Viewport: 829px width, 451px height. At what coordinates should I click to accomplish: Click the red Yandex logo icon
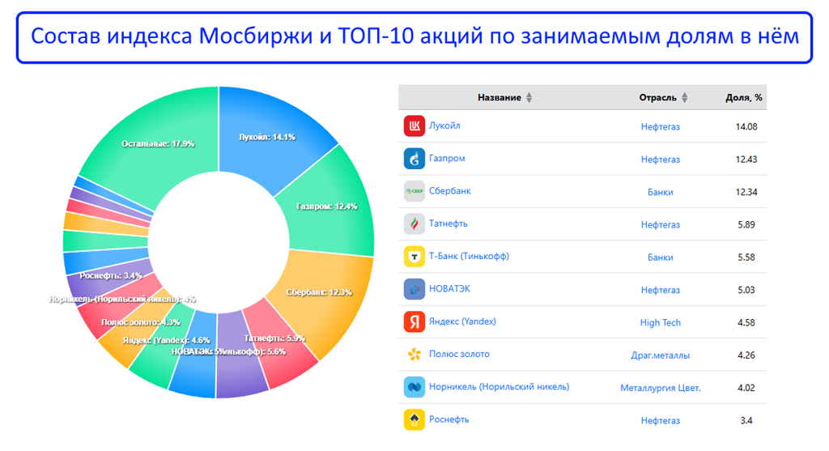[x=414, y=322]
